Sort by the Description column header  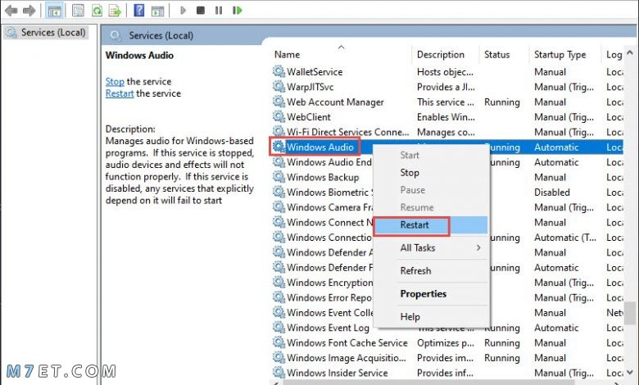(441, 55)
